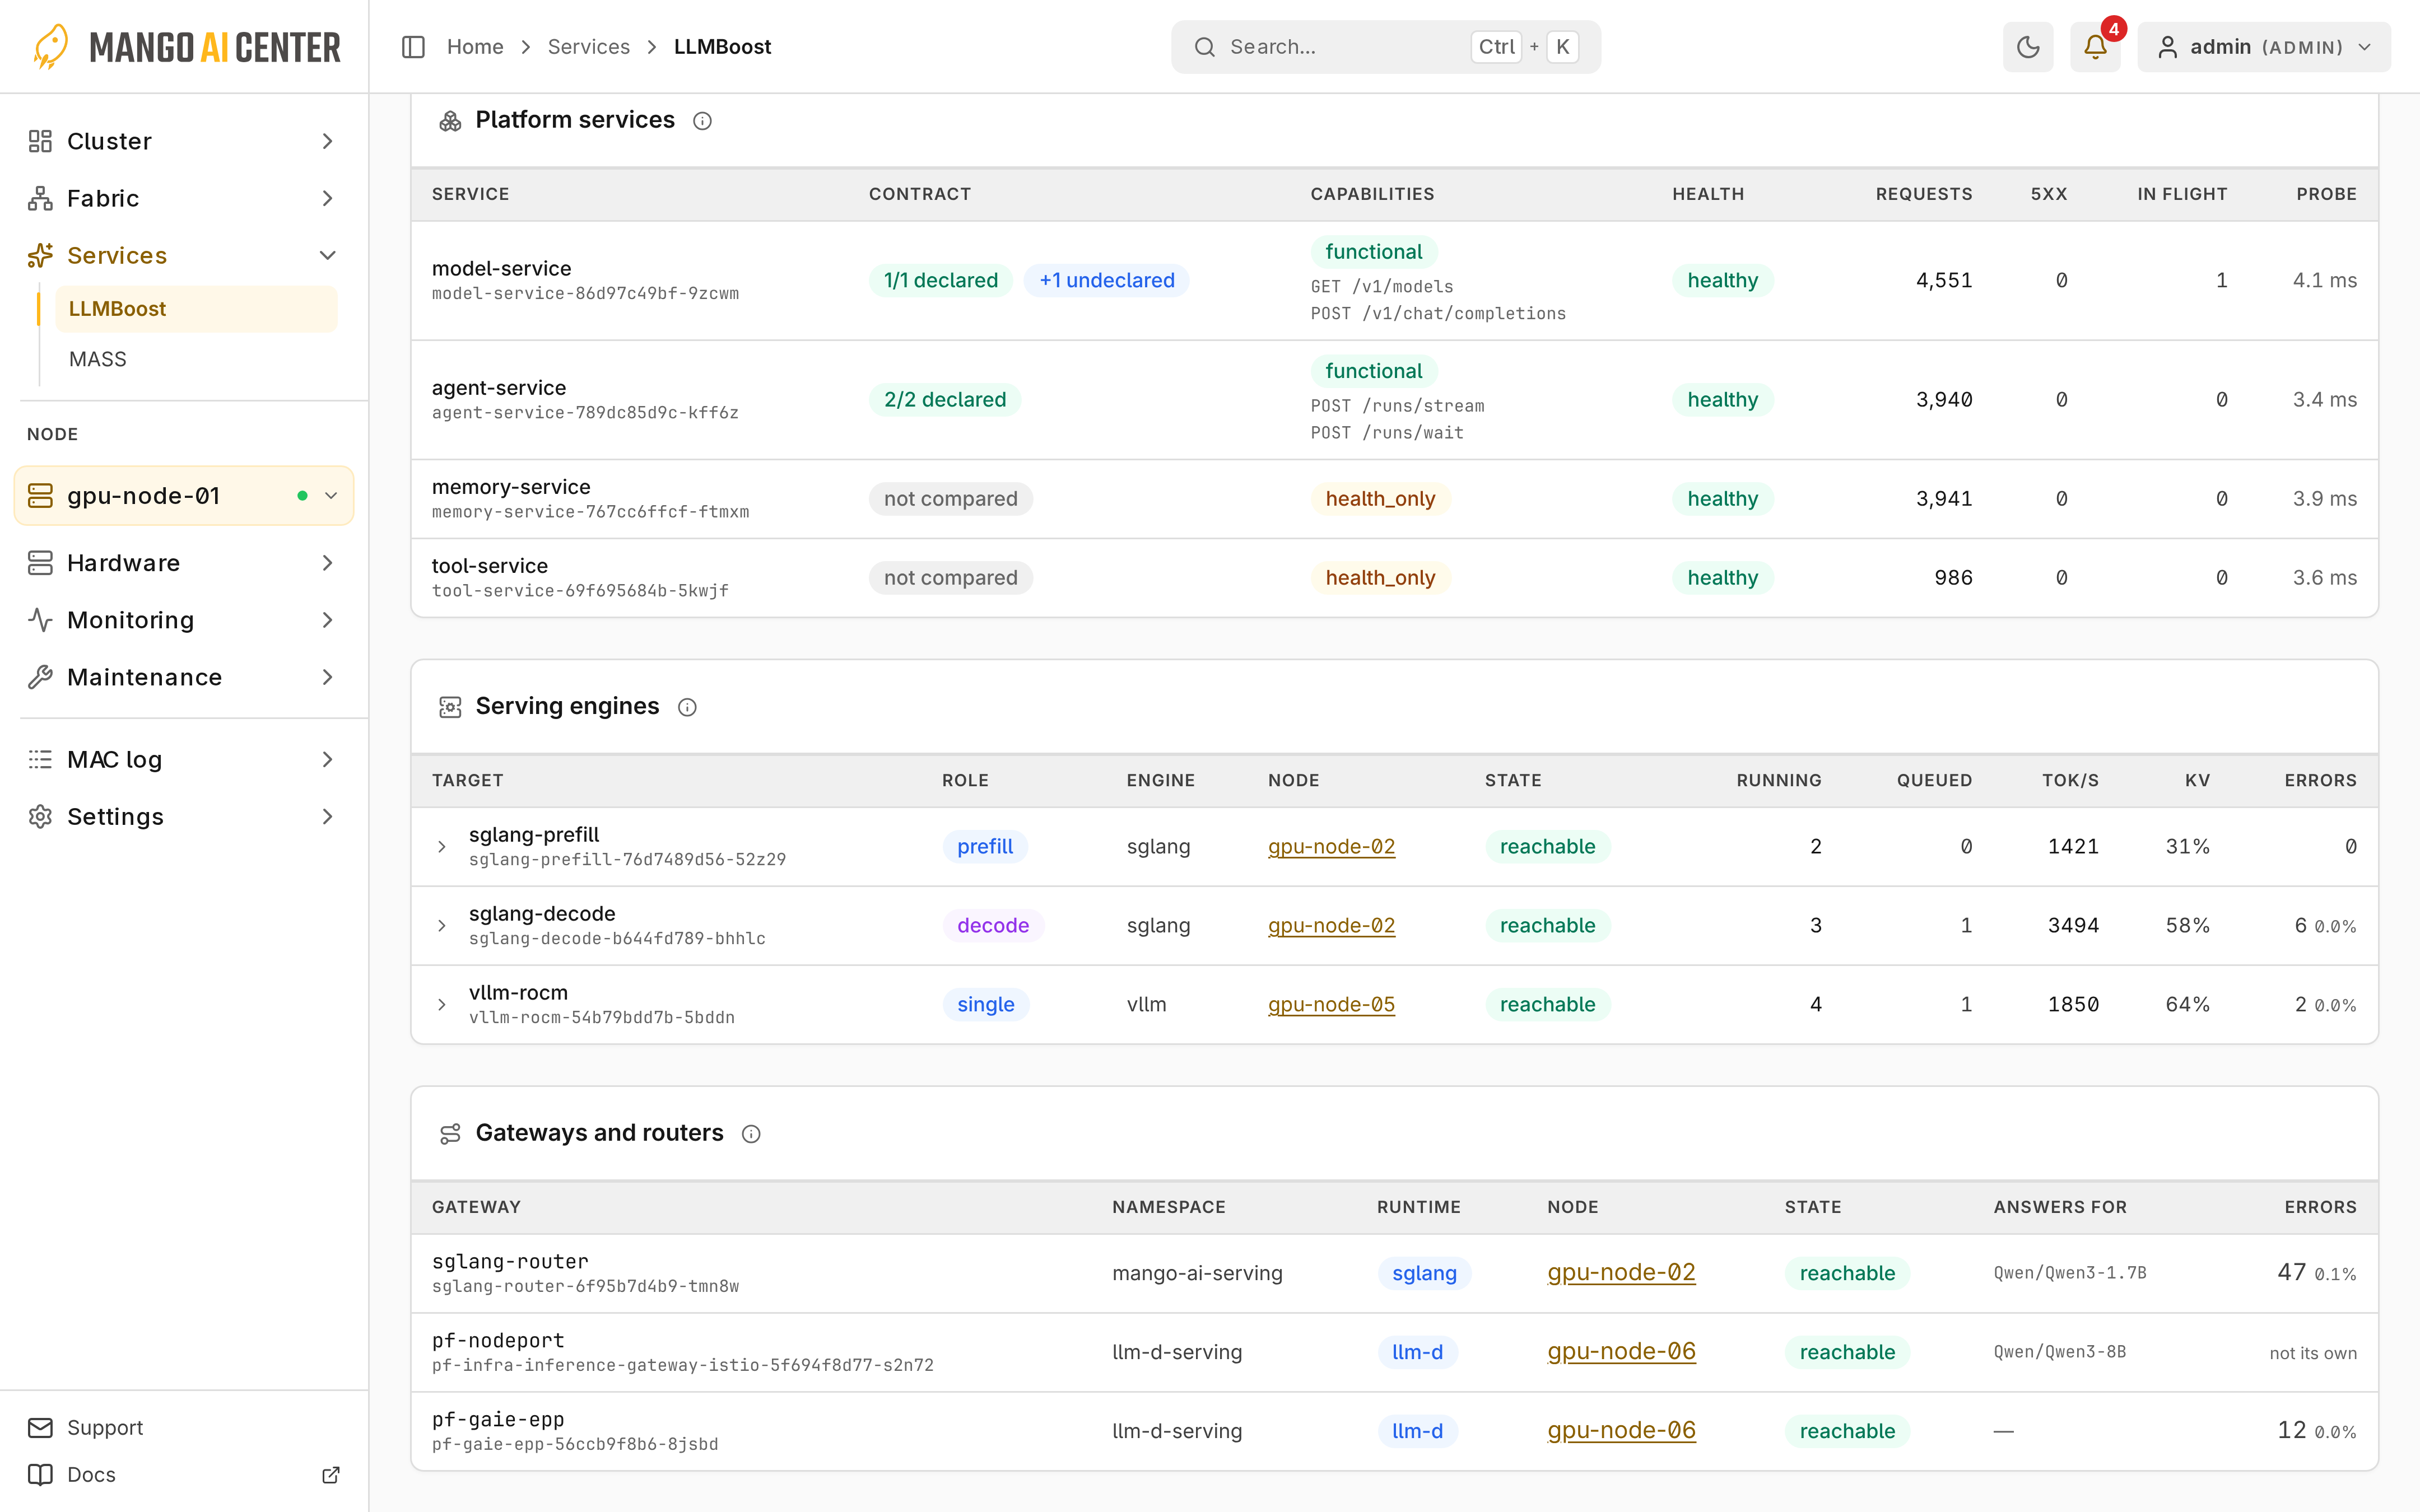
Task: Open gpu-node-05 link for vllm-rocm
Action: pyautogui.click(x=1331, y=1005)
